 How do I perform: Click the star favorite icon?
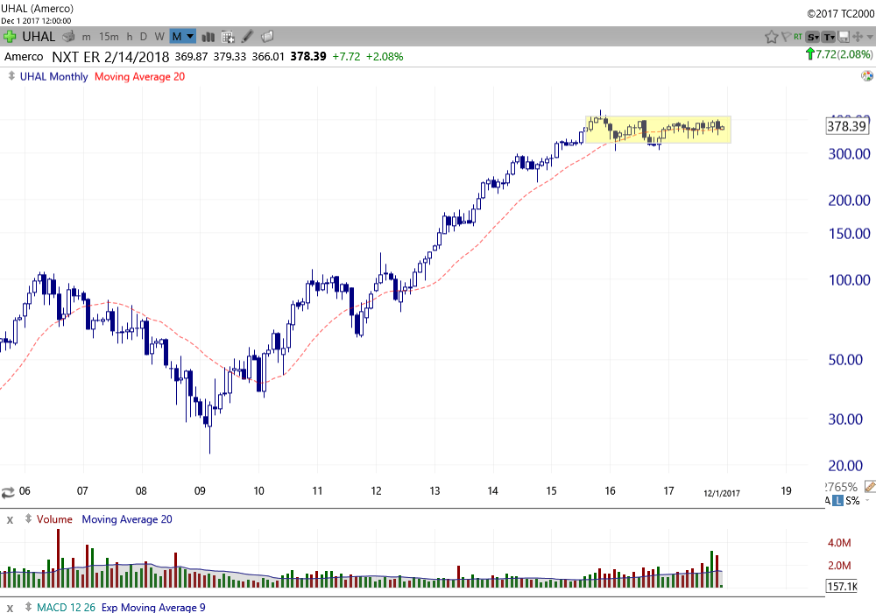[x=771, y=36]
